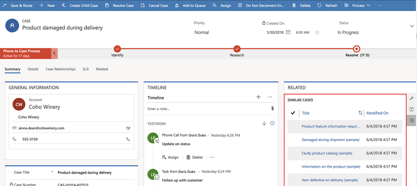Sort Similar Cases by Title column arrows
417x186 pixels.
[x=361, y=113]
